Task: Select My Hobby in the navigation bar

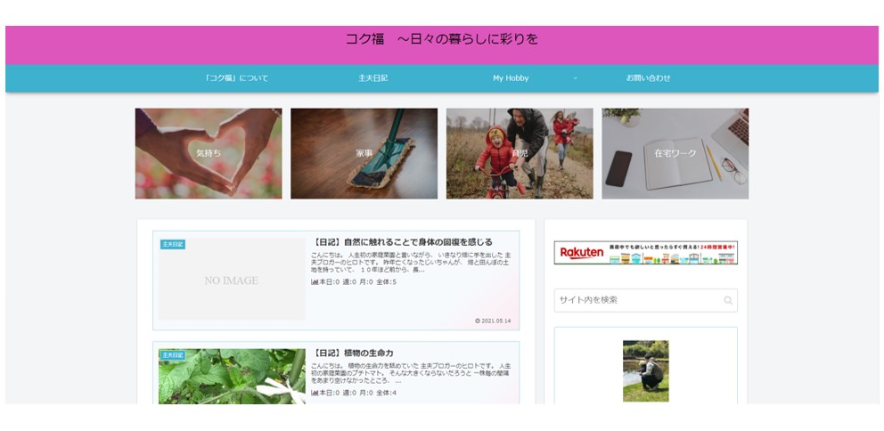Action: [511, 78]
